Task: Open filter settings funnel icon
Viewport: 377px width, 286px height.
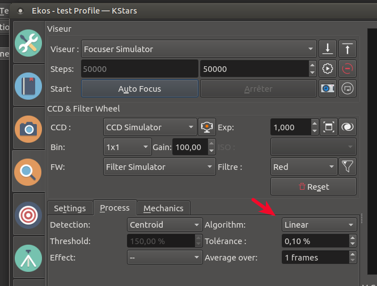Action: (x=347, y=167)
